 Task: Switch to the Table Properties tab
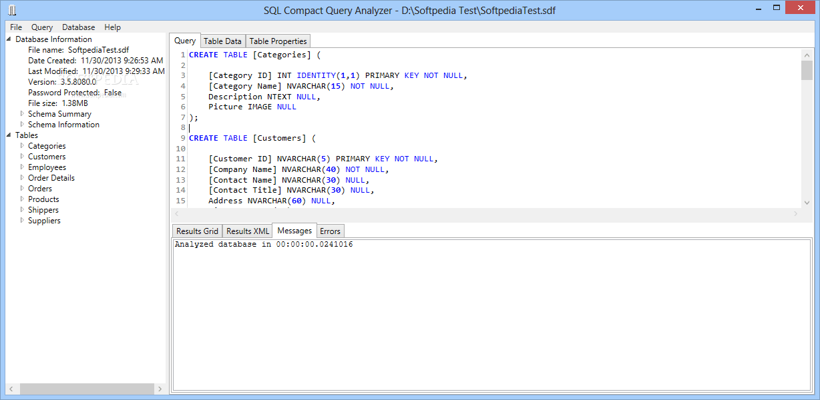(278, 41)
